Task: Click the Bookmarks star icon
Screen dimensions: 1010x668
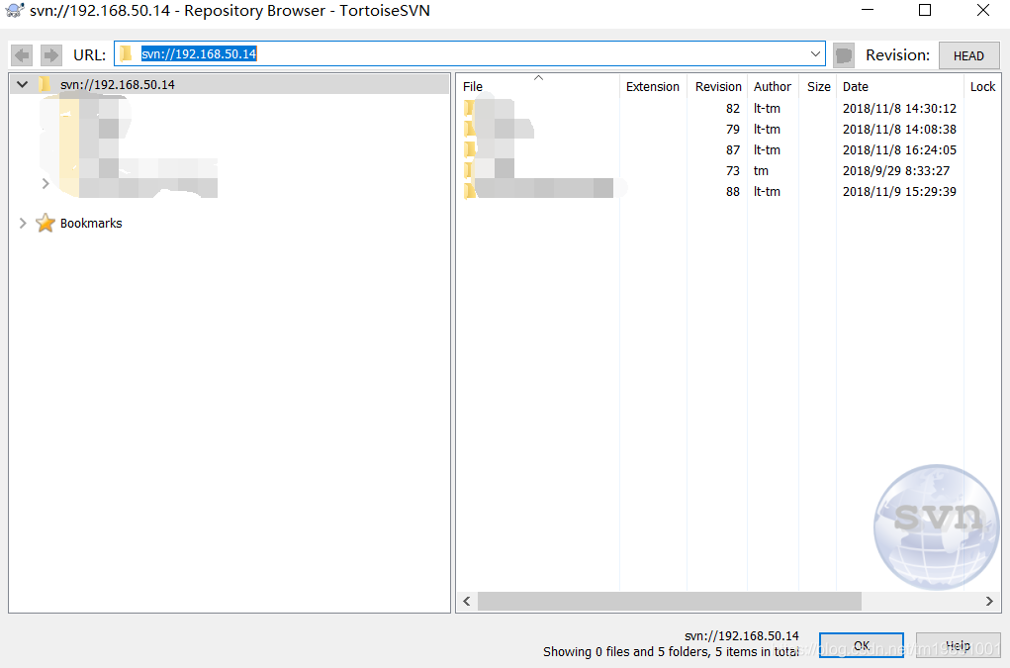Action: pyautogui.click(x=46, y=223)
